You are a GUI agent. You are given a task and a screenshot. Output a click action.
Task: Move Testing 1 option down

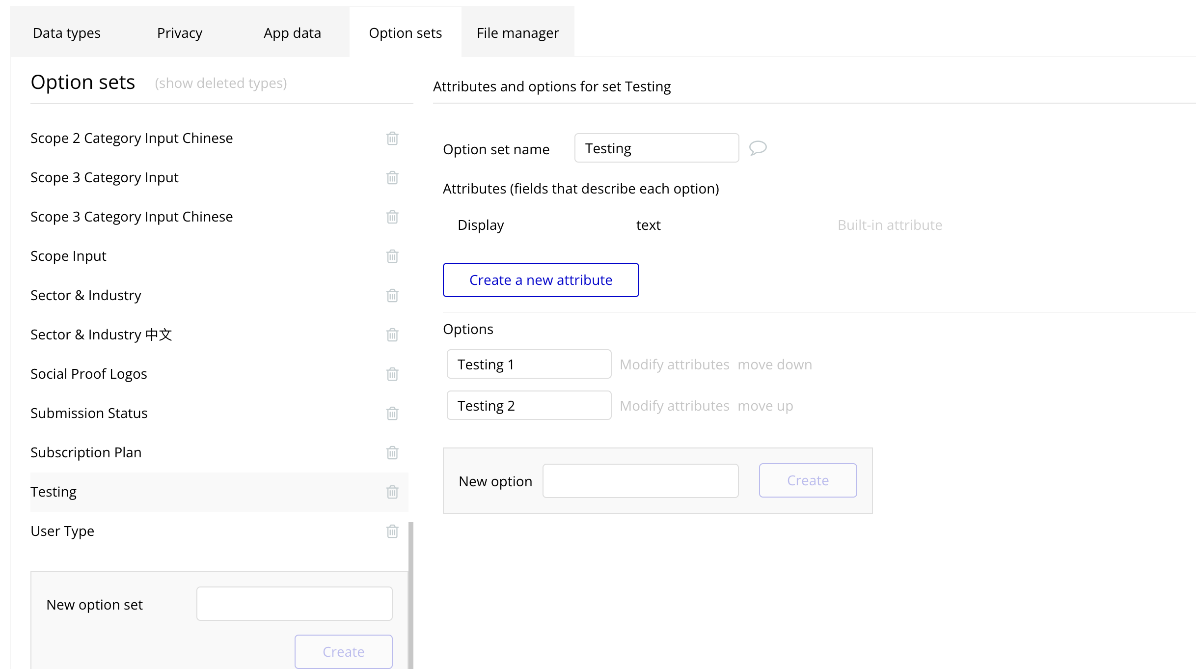point(774,364)
